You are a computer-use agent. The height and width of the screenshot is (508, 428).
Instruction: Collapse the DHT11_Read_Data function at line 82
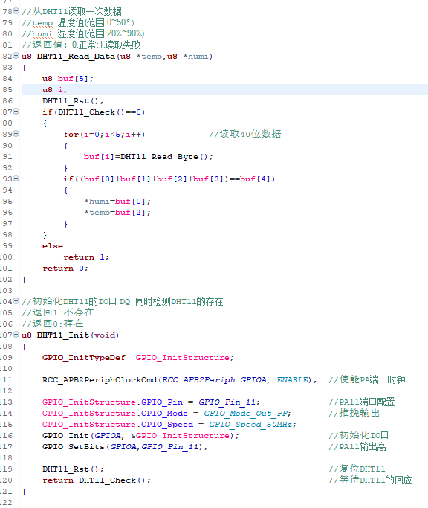pos(16,56)
